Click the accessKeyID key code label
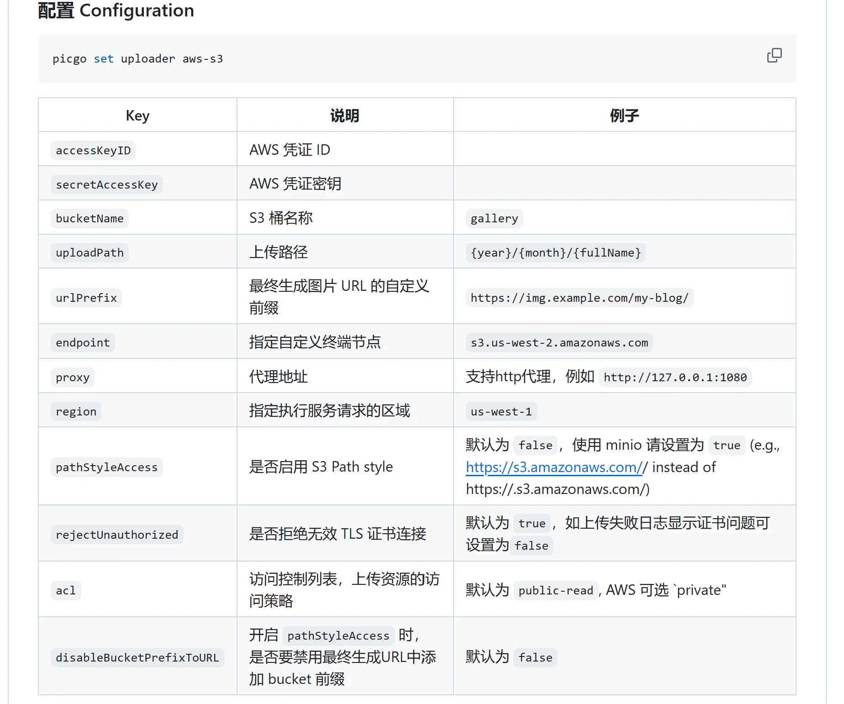 tap(93, 150)
